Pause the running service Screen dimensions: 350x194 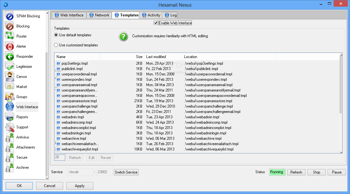point(337,172)
